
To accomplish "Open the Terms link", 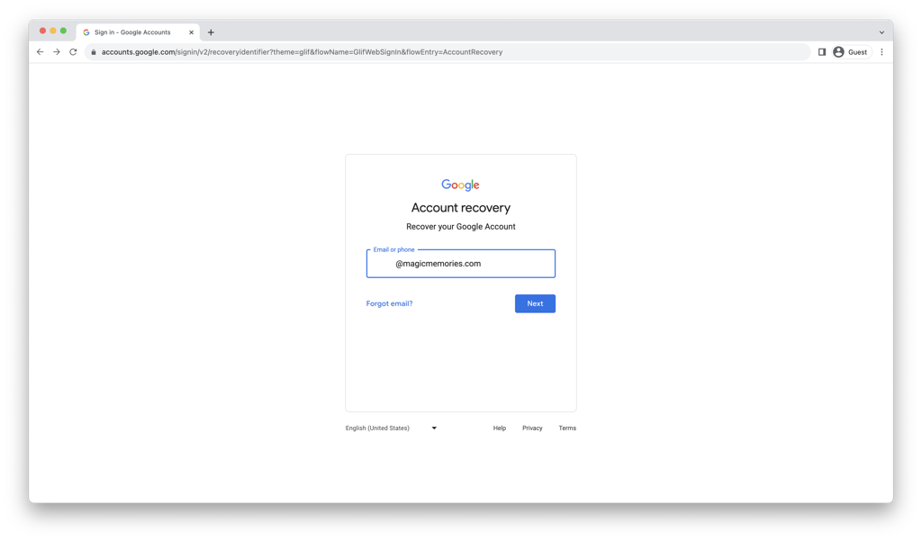I will coord(567,428).
